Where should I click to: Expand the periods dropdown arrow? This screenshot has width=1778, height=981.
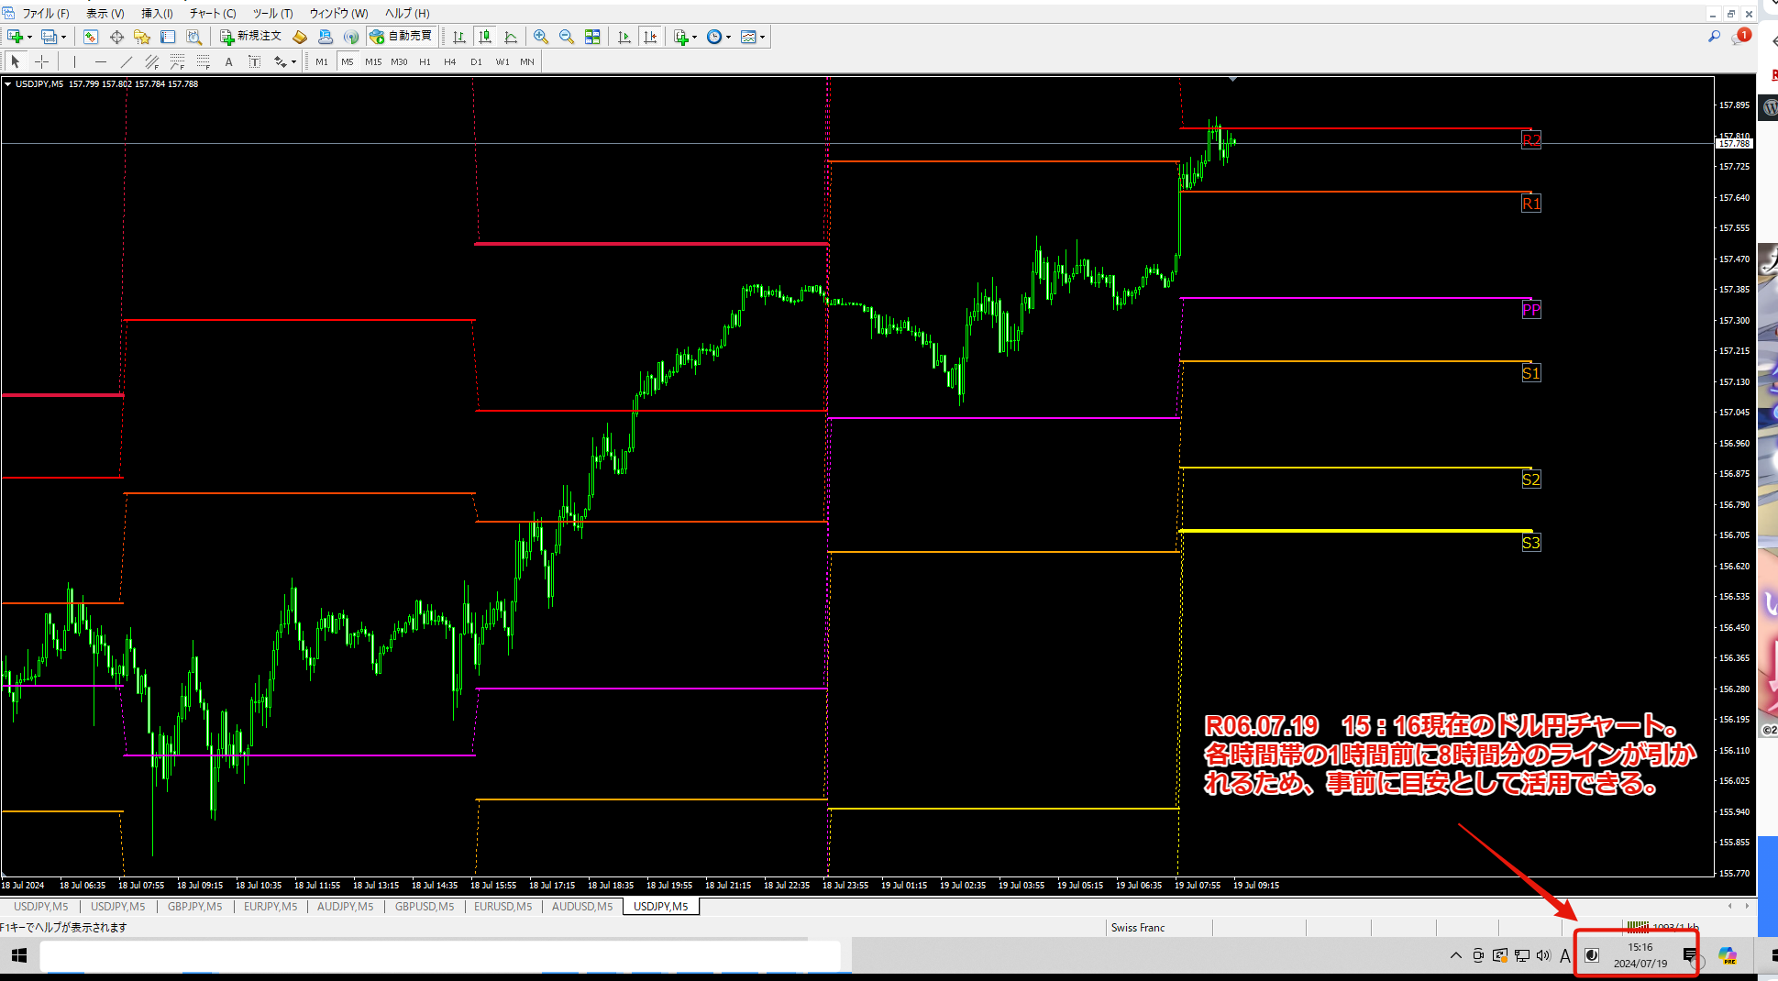pos(728,38)
